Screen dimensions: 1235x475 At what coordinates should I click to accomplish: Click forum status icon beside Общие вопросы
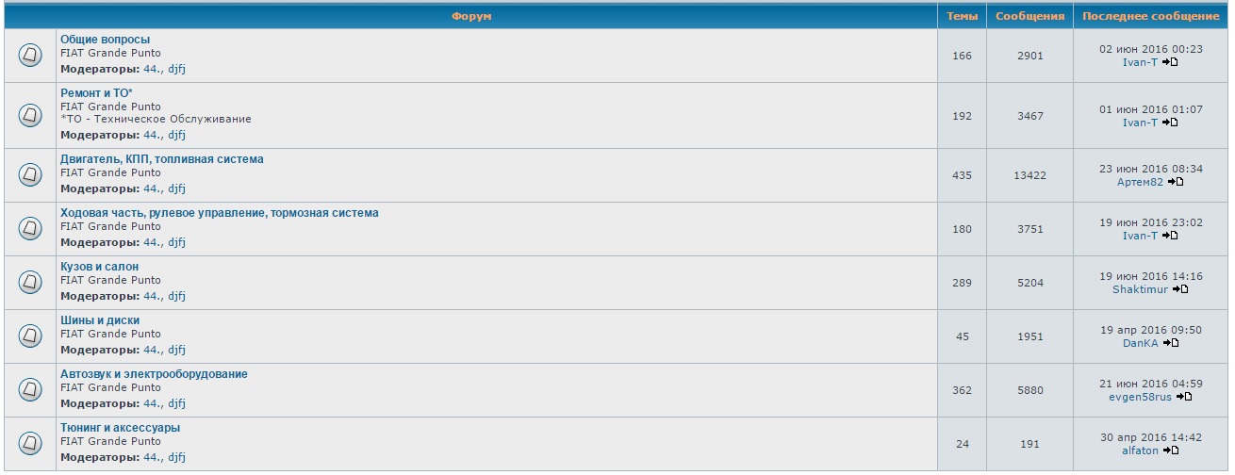tap(30, 56)
